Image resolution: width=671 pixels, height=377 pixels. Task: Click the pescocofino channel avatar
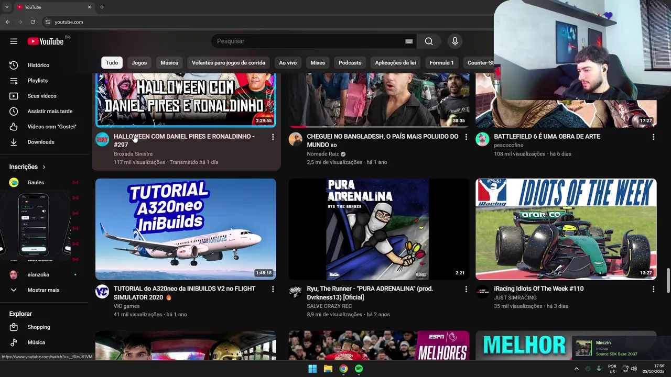pyautogui.click(x=482, y=139)
